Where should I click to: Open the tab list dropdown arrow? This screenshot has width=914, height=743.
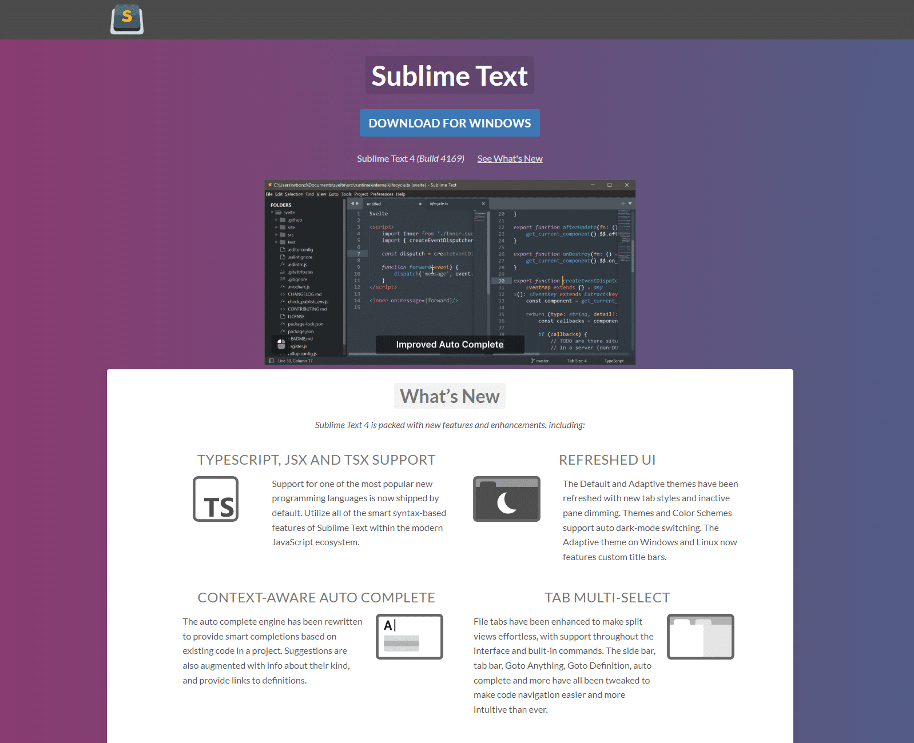tap(630, 203)
